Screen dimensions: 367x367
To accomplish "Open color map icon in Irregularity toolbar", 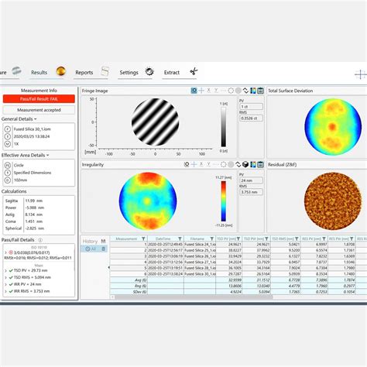I will click(253, 164).
